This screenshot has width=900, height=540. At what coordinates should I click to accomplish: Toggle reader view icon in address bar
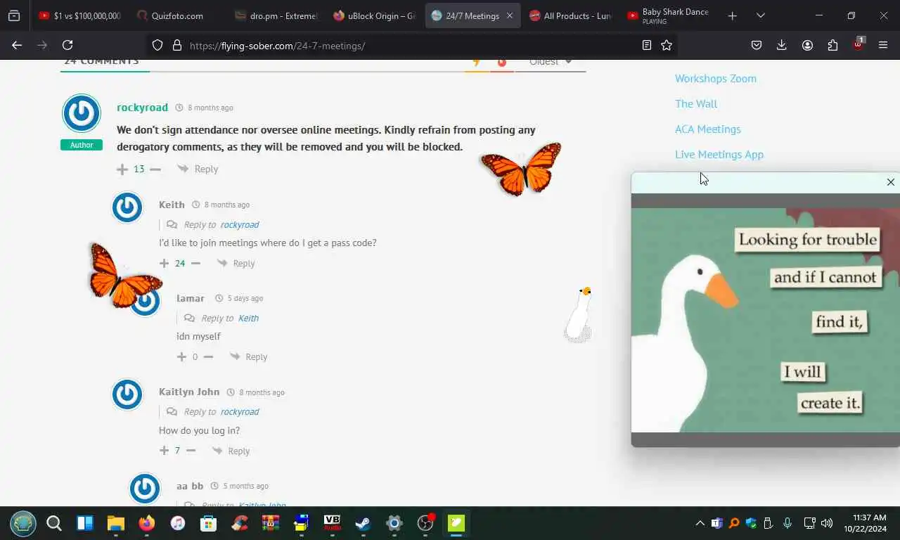coord(647,45)
